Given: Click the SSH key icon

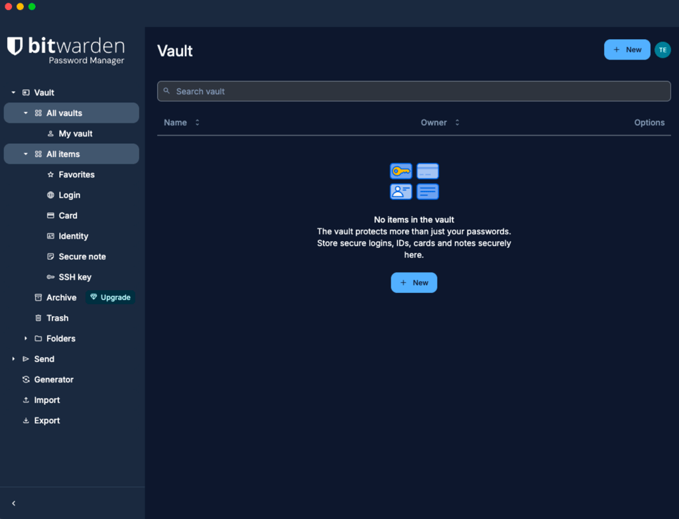Looking at the screenshot, I should coord(50,277).
